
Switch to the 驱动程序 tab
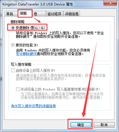[x=54, y=14]
